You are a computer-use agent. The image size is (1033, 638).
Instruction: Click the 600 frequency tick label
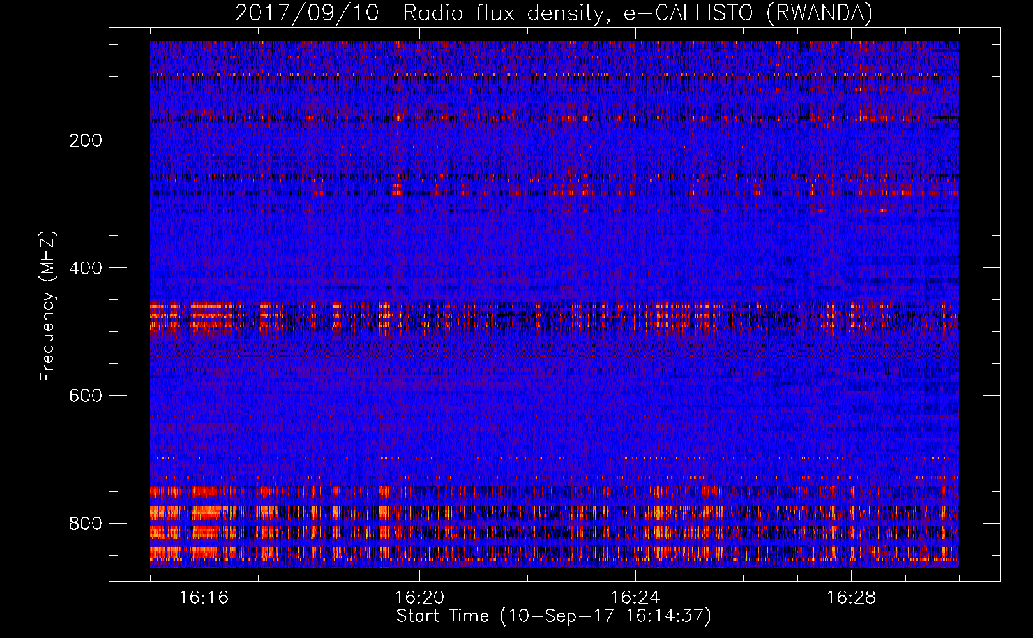(86, 396)
